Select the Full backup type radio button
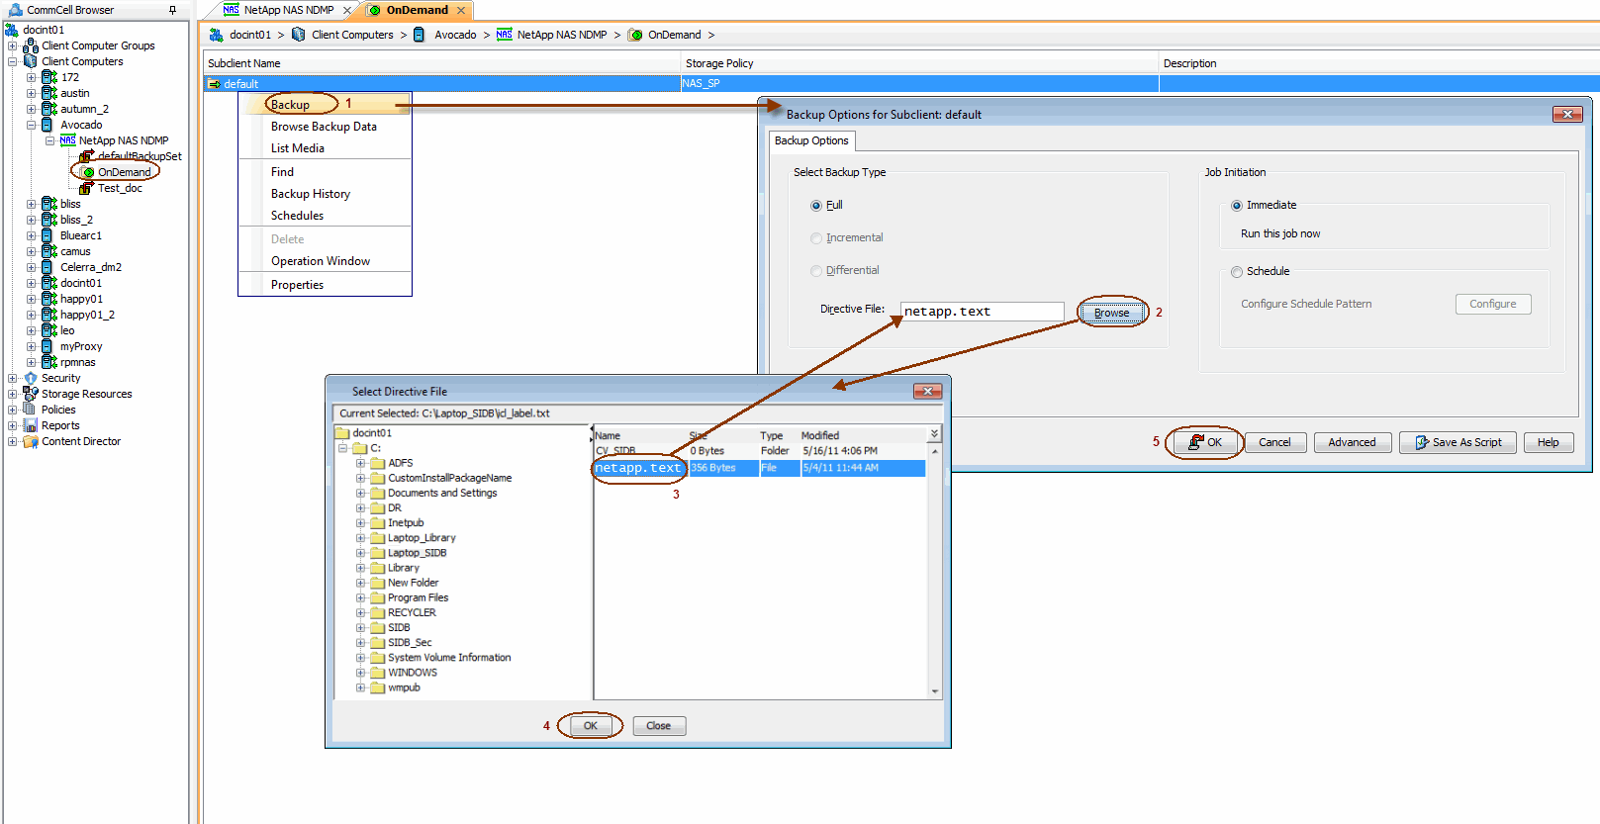The height and width of the screenshot is (824, 1600). click(816, 206)
